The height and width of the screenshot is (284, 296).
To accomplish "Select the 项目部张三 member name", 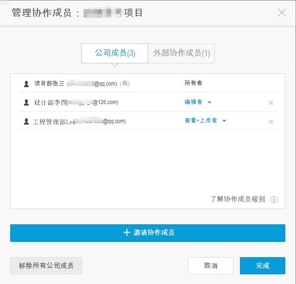I will (x=49, y=84).
